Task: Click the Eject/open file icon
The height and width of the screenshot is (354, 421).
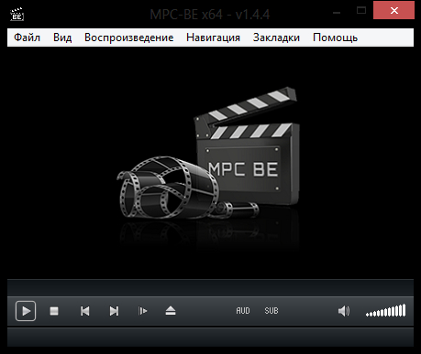Action: point(171,311)
